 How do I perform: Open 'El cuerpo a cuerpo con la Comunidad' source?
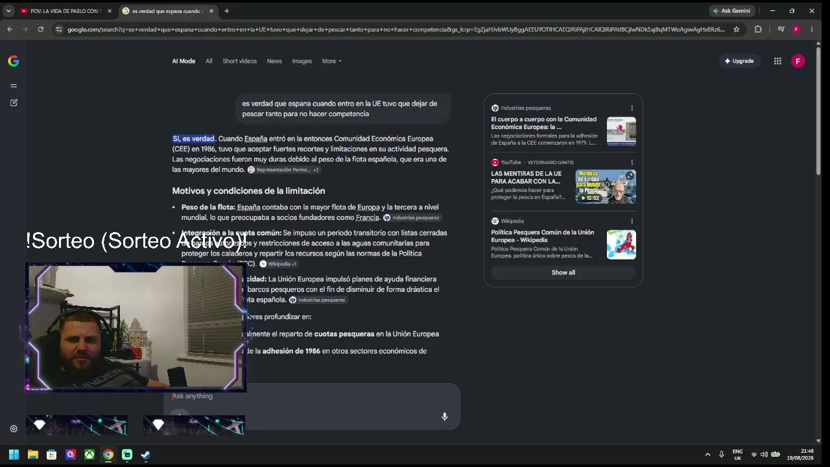click(x=543, y=123)
